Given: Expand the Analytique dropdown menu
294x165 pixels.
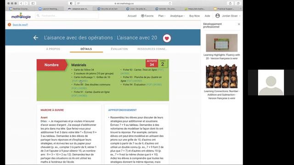Looking at the screenshot, I should (177, 16).
